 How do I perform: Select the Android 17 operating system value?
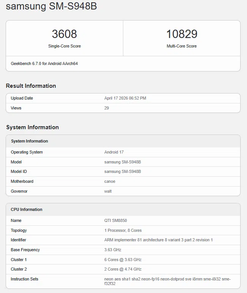(x=114, y=152)
